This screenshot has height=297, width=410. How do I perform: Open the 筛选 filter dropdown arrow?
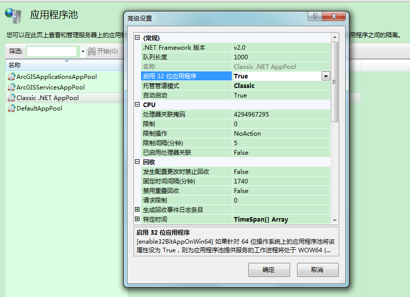83,52
